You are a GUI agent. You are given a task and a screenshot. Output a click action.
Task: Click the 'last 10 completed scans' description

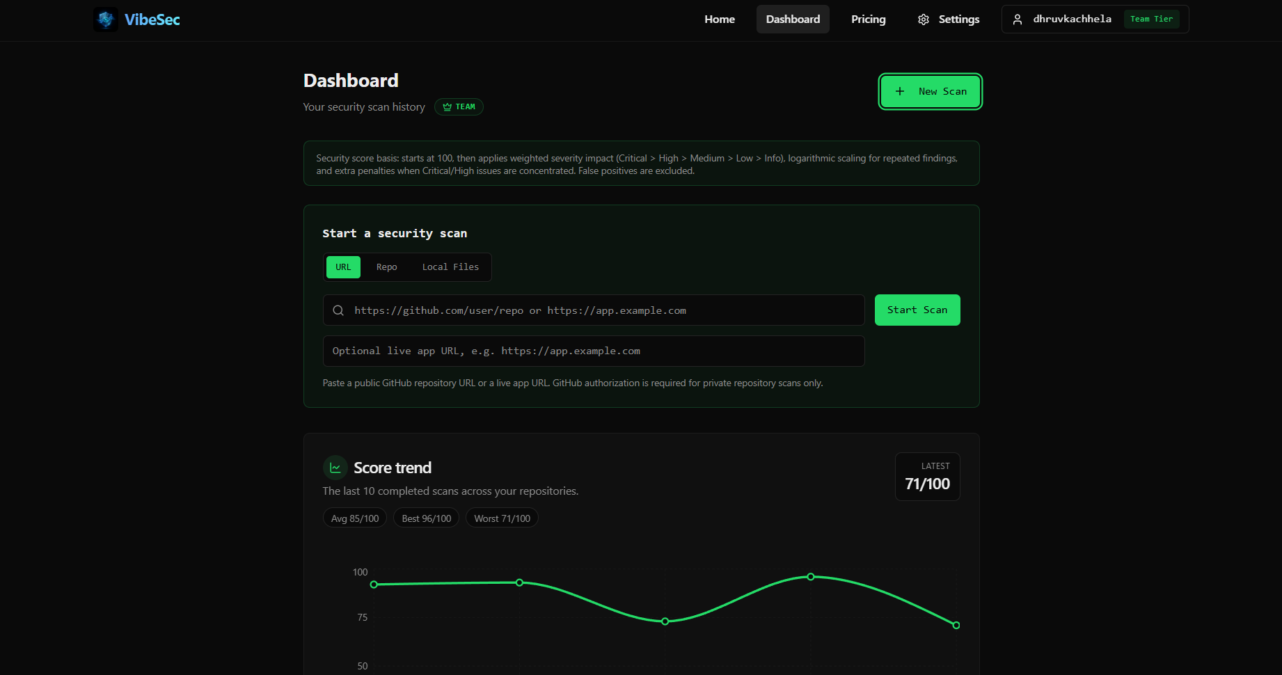[450, 491]
